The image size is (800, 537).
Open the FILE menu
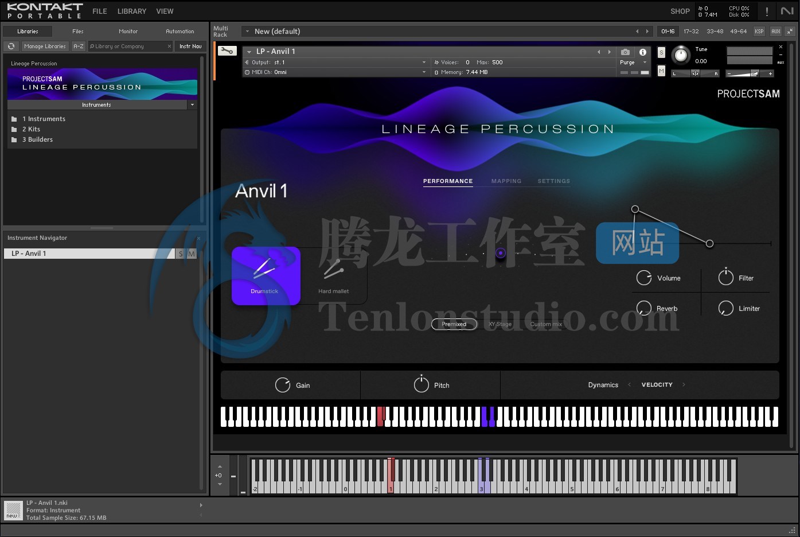(x=100, y=11)
